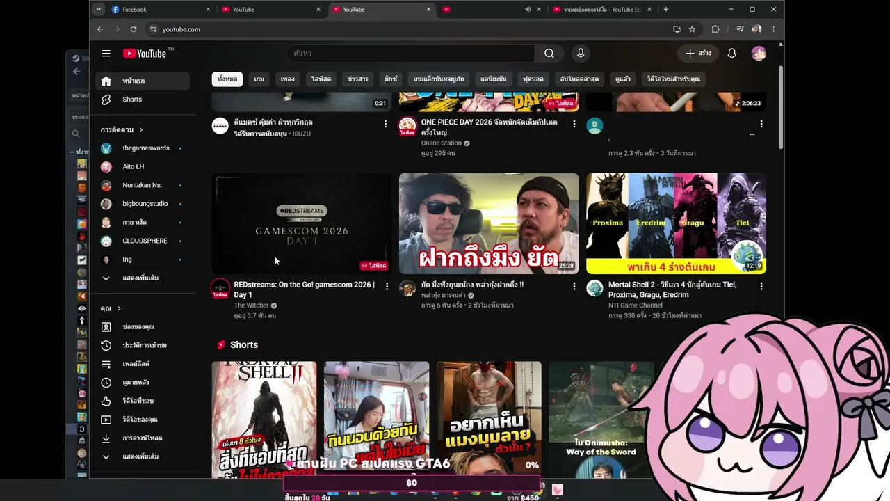Open วิดีโอของคุณ in the sidebar
Screen dimensions: 890x501
click(x=142, y=420)
